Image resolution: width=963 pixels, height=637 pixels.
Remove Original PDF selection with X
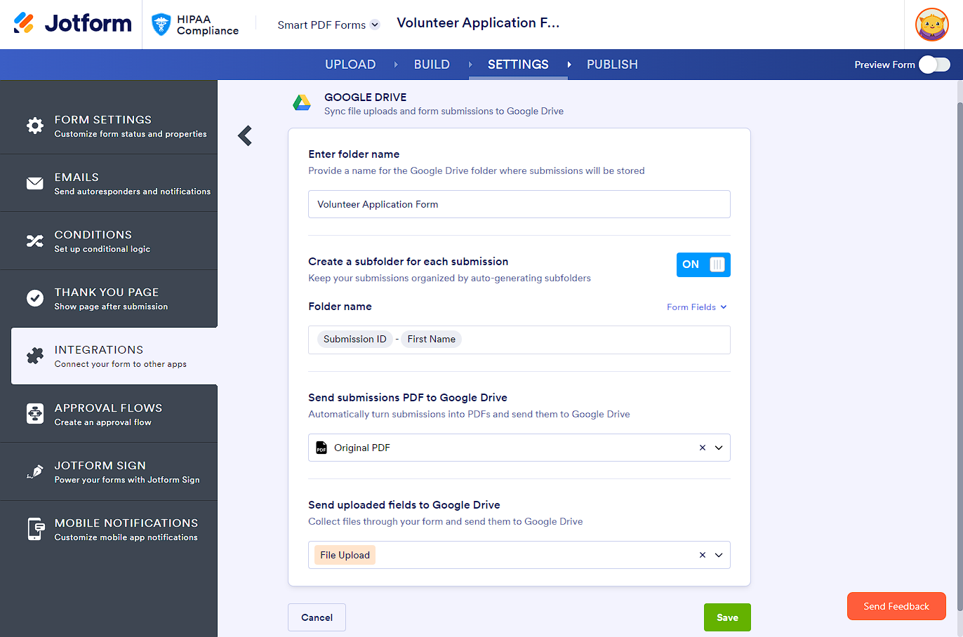click(x=702, y=448)
